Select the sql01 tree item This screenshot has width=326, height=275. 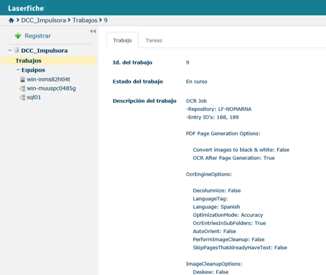(34, 97)
